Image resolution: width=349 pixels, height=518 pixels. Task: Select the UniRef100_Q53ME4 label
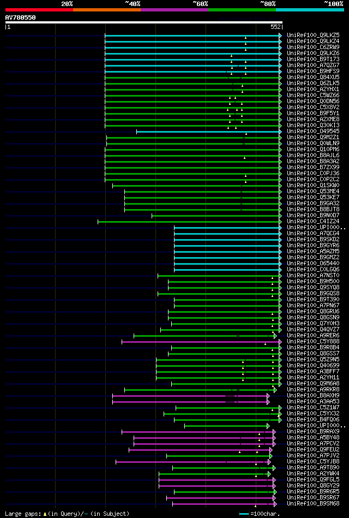coord(314,192)
